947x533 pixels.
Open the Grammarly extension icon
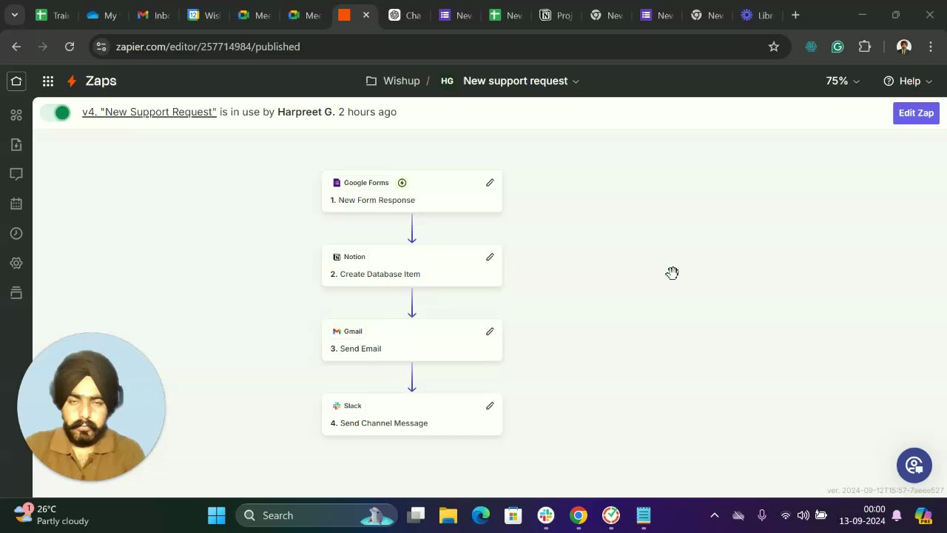coord(838,47)
